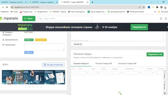The width and height of the screenshot is (168, 95).
Task: Select the Похожие товары WB tab
Action: [x=103, y=64]
